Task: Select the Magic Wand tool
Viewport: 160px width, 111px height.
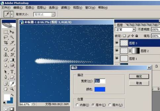Action: (12, 37)
